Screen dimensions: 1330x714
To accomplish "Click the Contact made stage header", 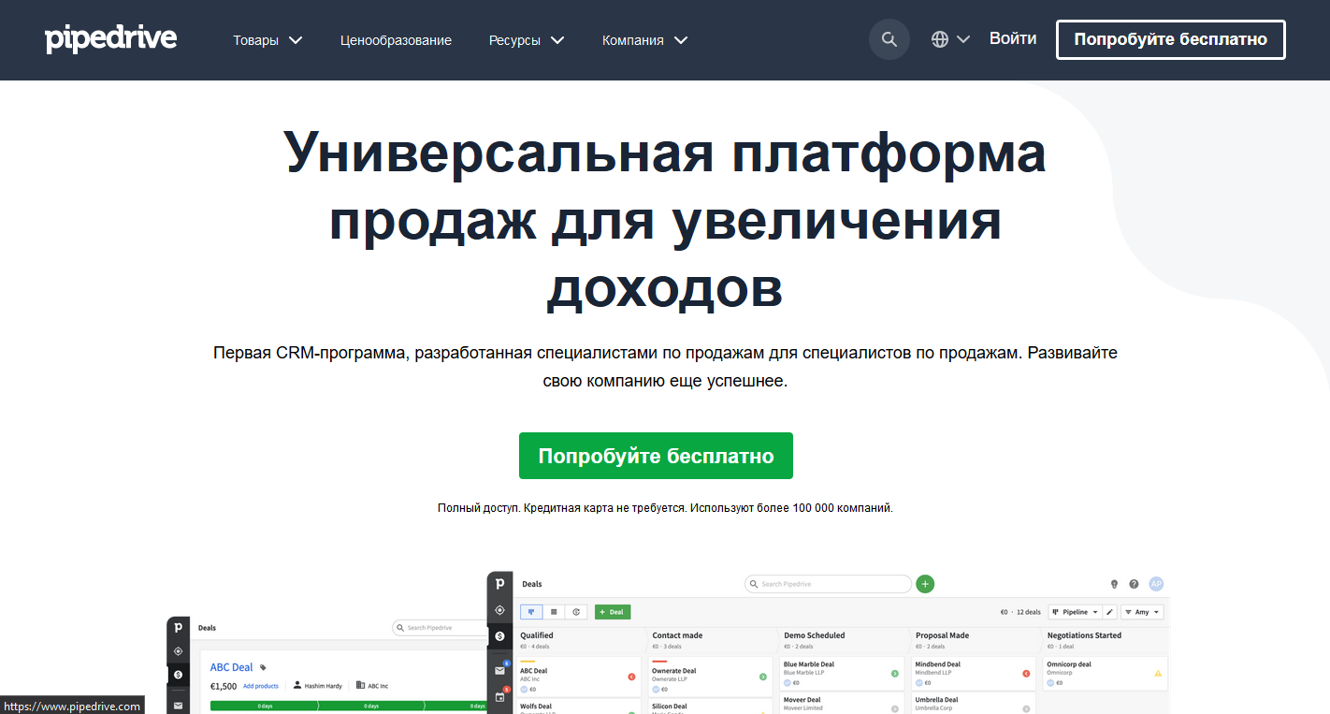I will tap(713, 640).
